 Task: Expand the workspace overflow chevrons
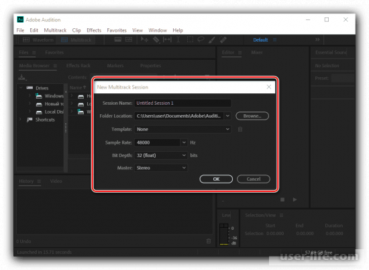[317, 40]
